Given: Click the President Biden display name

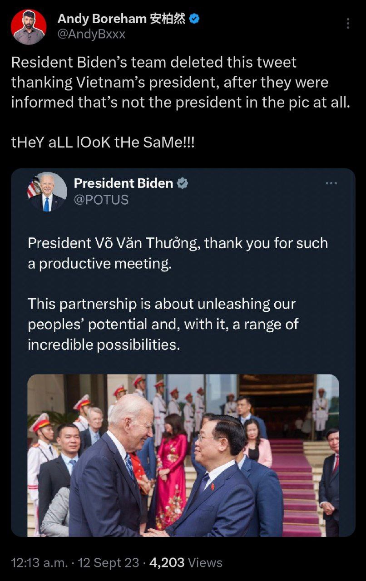Looking at the screenshot, I should [x=124, y=183].
